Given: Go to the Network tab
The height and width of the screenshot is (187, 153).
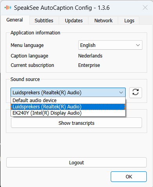Looking at the screenshot, I should pos(103,20).
